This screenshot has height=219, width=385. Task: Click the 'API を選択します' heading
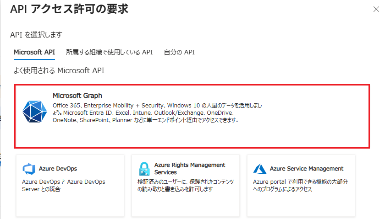(36, 35)
